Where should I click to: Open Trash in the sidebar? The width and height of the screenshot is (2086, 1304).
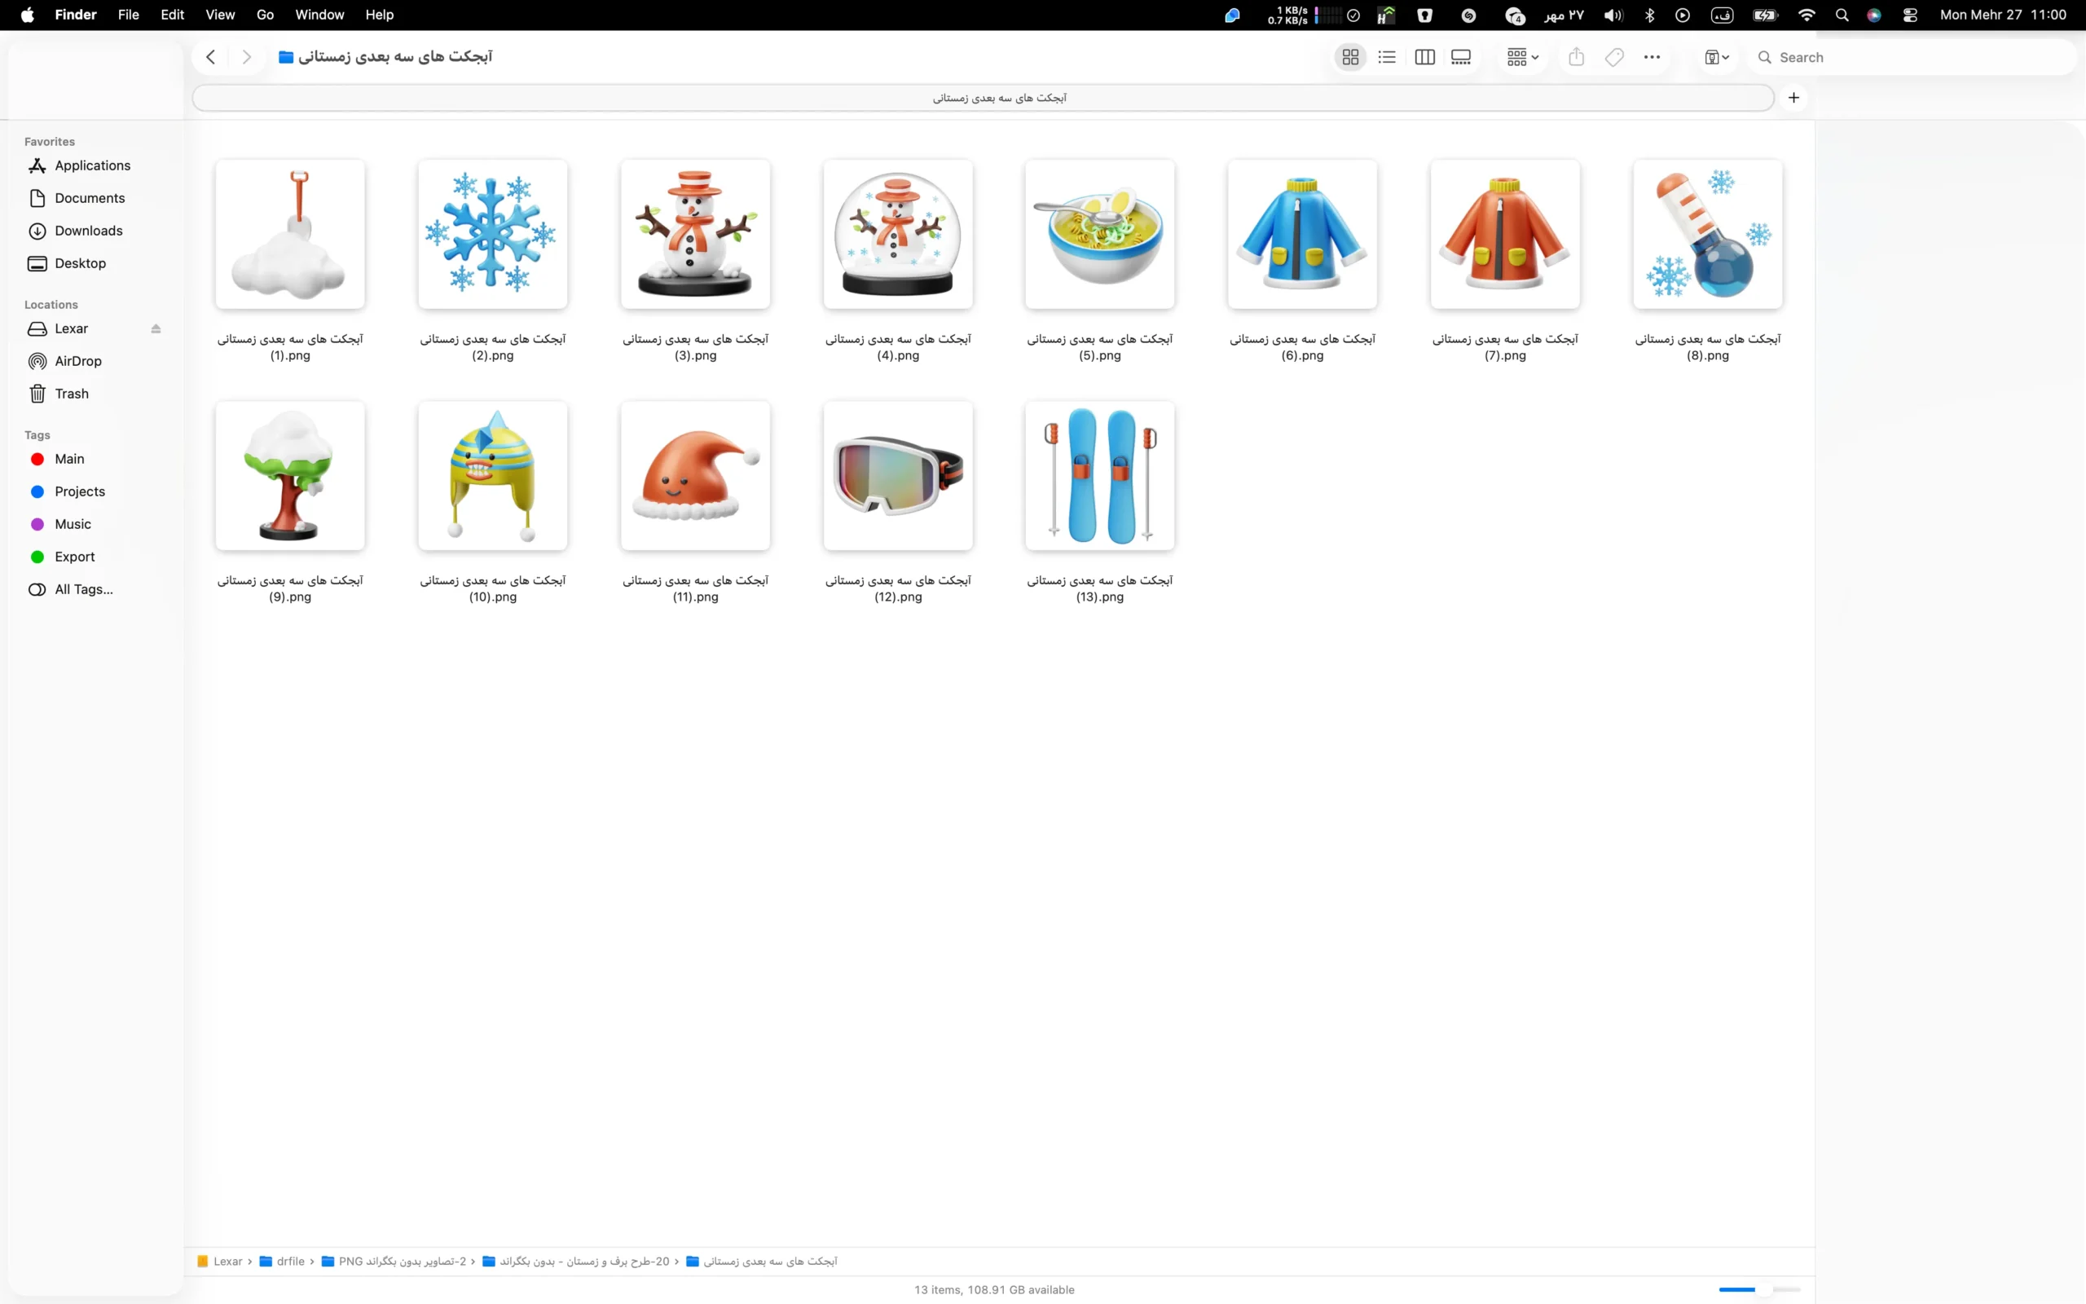72,394
